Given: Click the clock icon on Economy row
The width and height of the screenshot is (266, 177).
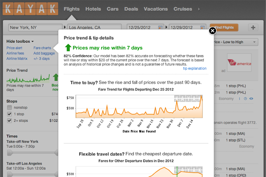Looking at the screenshot, I should coord(245,99).
